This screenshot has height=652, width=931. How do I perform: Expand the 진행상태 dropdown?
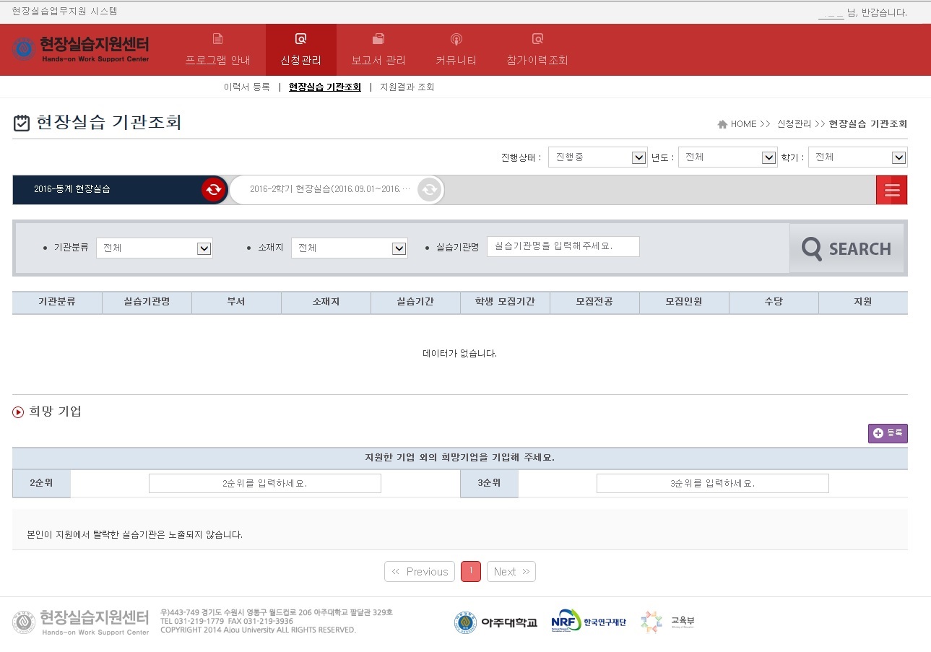[597, 157]
